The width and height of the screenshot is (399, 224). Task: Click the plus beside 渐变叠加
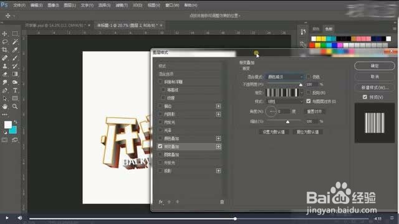(218, 147)
